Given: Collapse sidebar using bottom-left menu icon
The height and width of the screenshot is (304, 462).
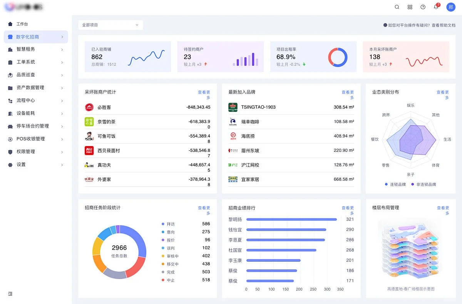Looking at the screenshot, I should 10,294.
